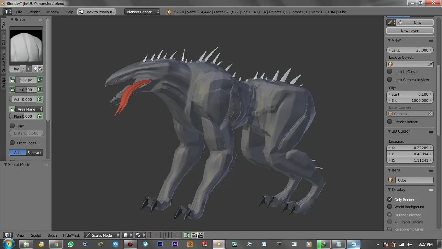Click the OpenGL render image camera icon
This screenshot has width=442, height=249.
(x=194, y=235)
